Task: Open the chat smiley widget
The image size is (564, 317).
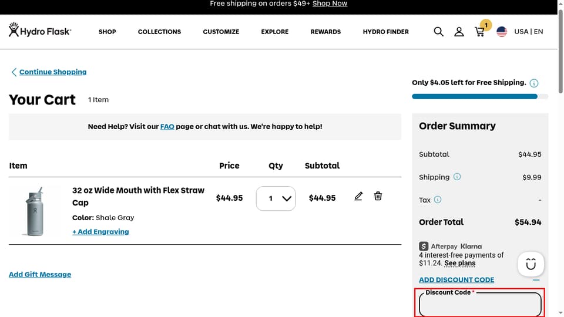Action: [531, 264]
